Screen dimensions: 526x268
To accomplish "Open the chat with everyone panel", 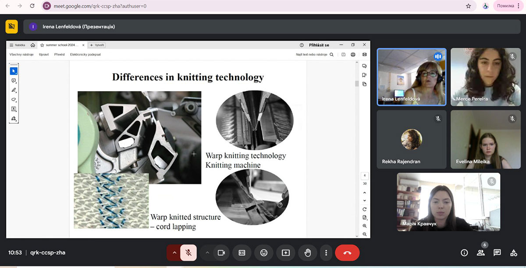I will 497,253.
